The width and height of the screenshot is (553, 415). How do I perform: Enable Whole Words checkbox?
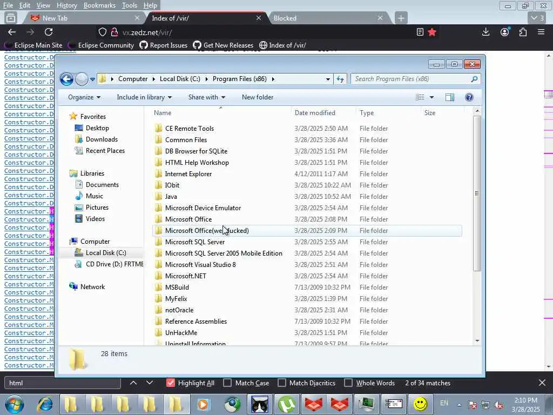coord(348,383)
